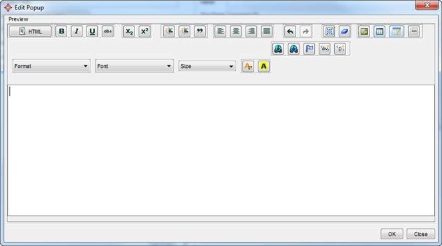Image resolution: width=442 pixels, height=246 pixels.
Task: Toggle underline formatting
Action: click(92, 31)
